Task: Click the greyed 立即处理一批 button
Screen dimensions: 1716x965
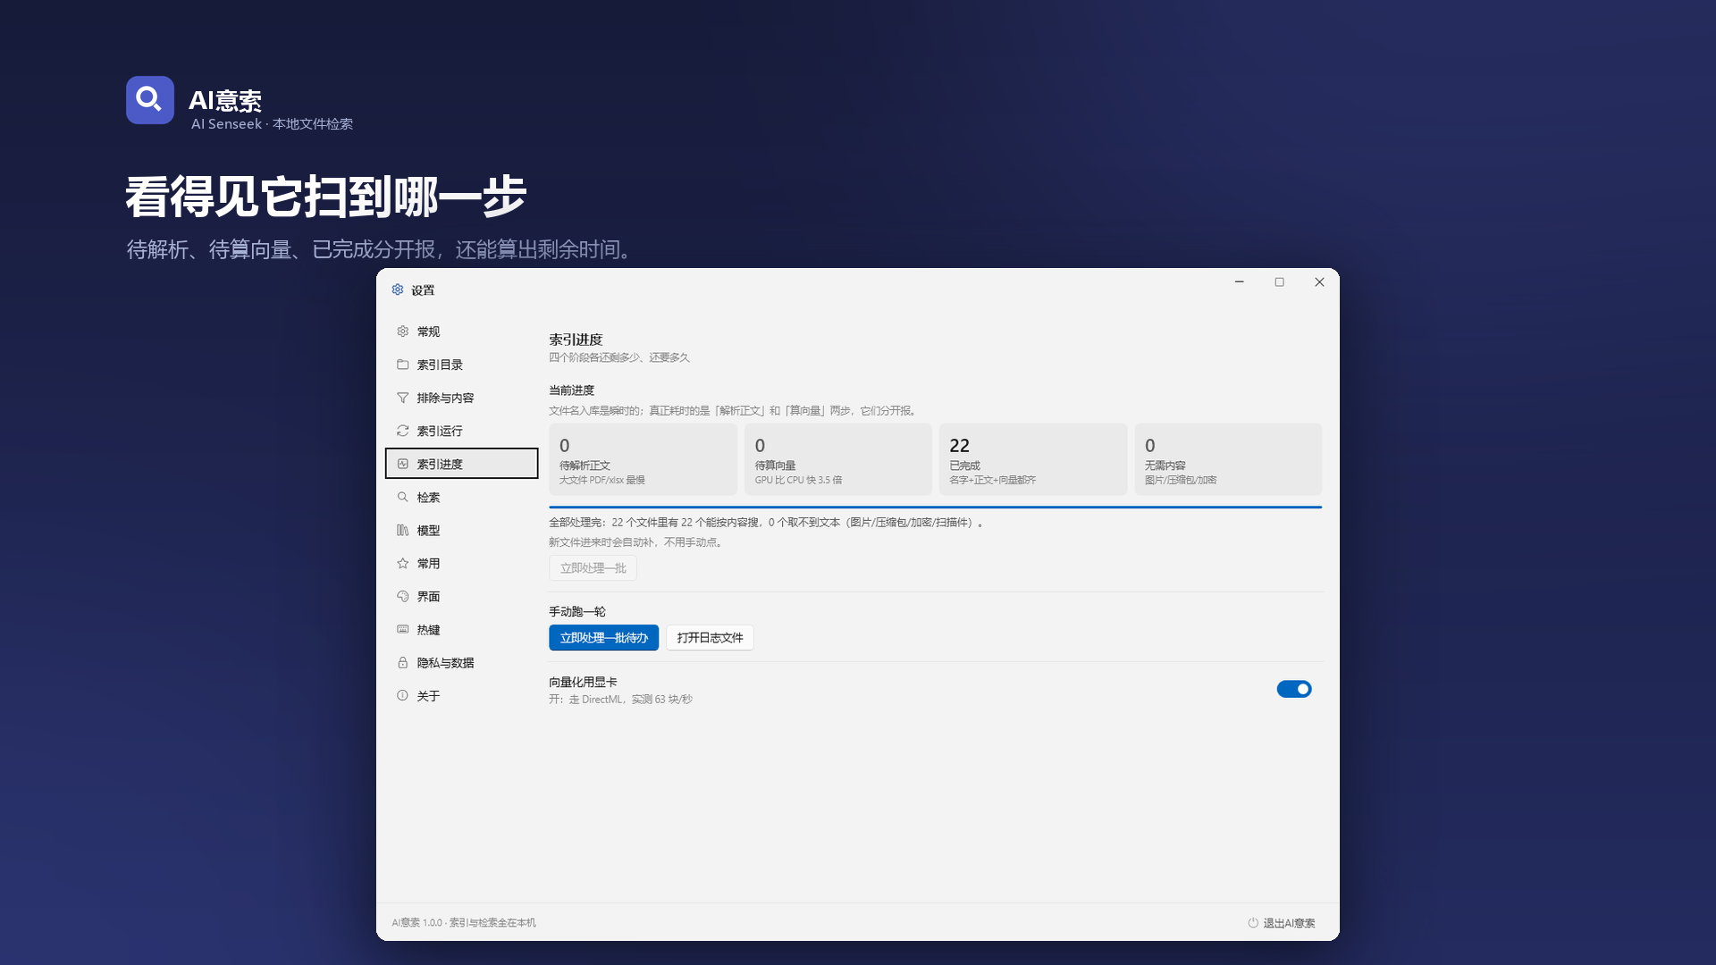Action: 593,568
